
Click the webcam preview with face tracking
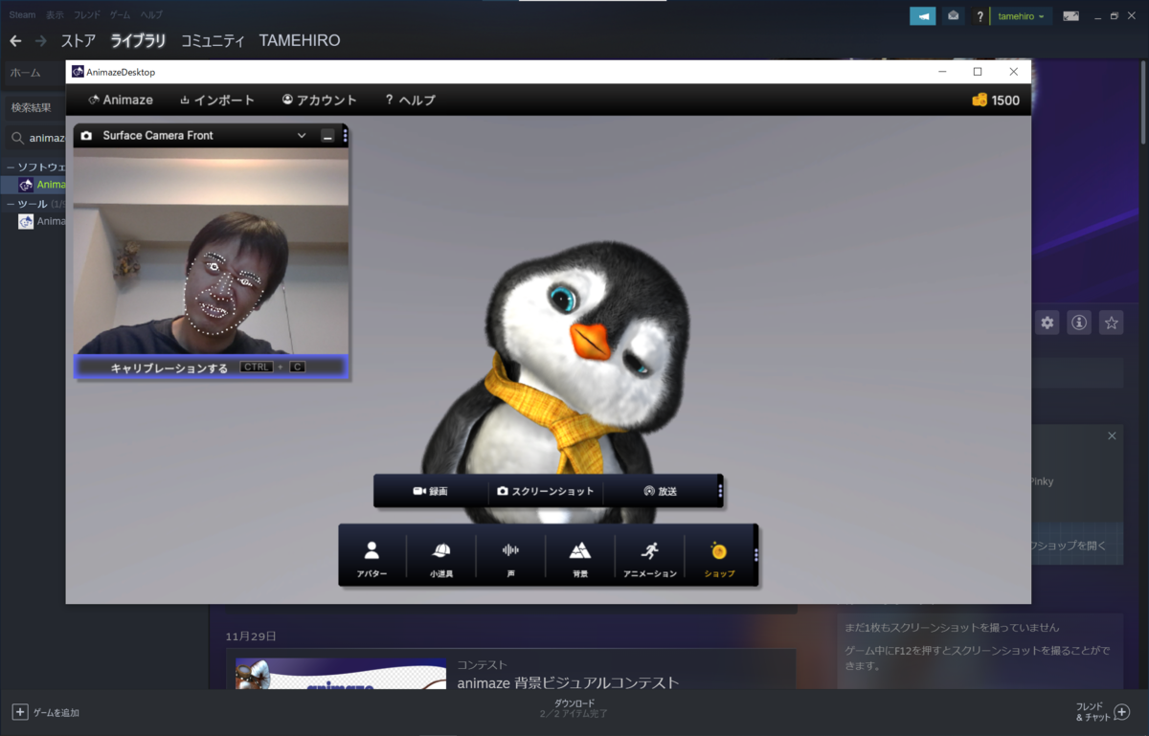(x=211, y=251)
